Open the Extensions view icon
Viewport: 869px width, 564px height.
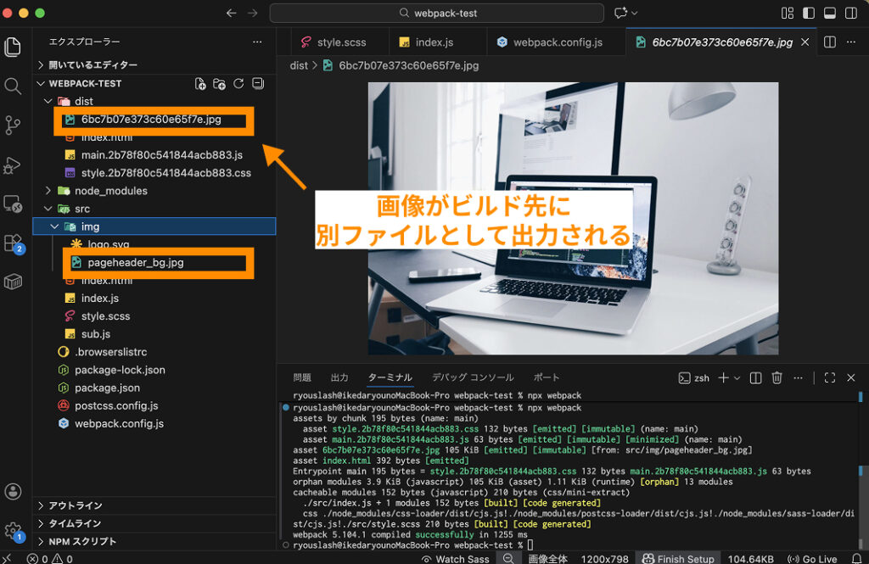(x=13, y=243)
